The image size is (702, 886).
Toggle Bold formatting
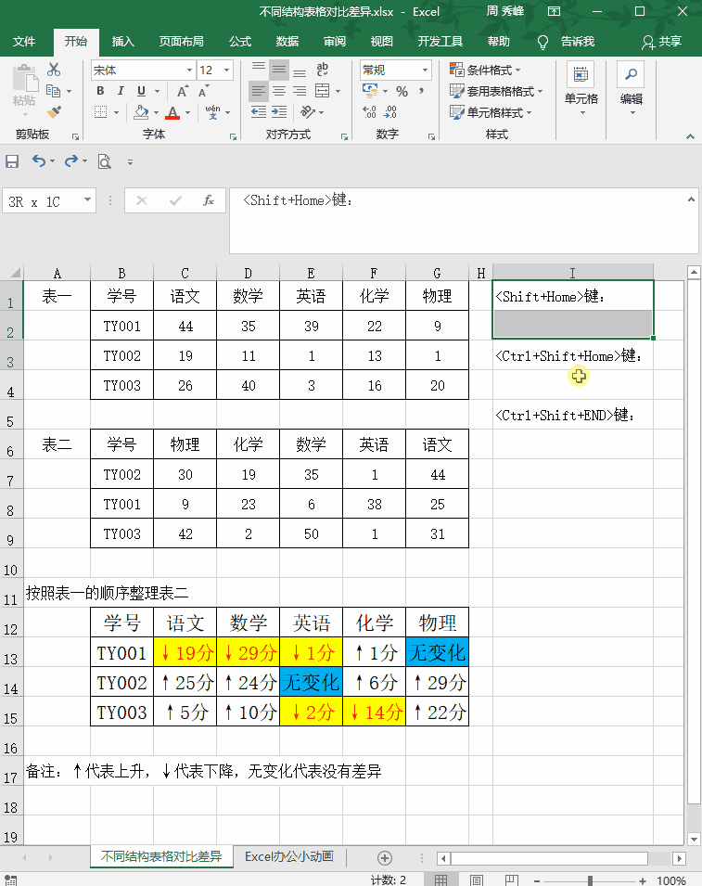[x=100, y=90]
